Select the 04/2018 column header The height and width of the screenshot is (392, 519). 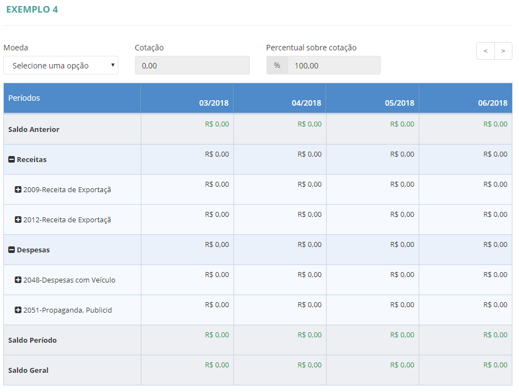point(306,103)
